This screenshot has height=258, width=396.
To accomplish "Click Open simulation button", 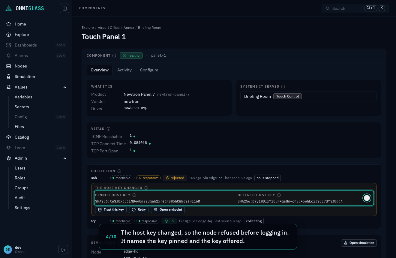I will tap(359, 243).
